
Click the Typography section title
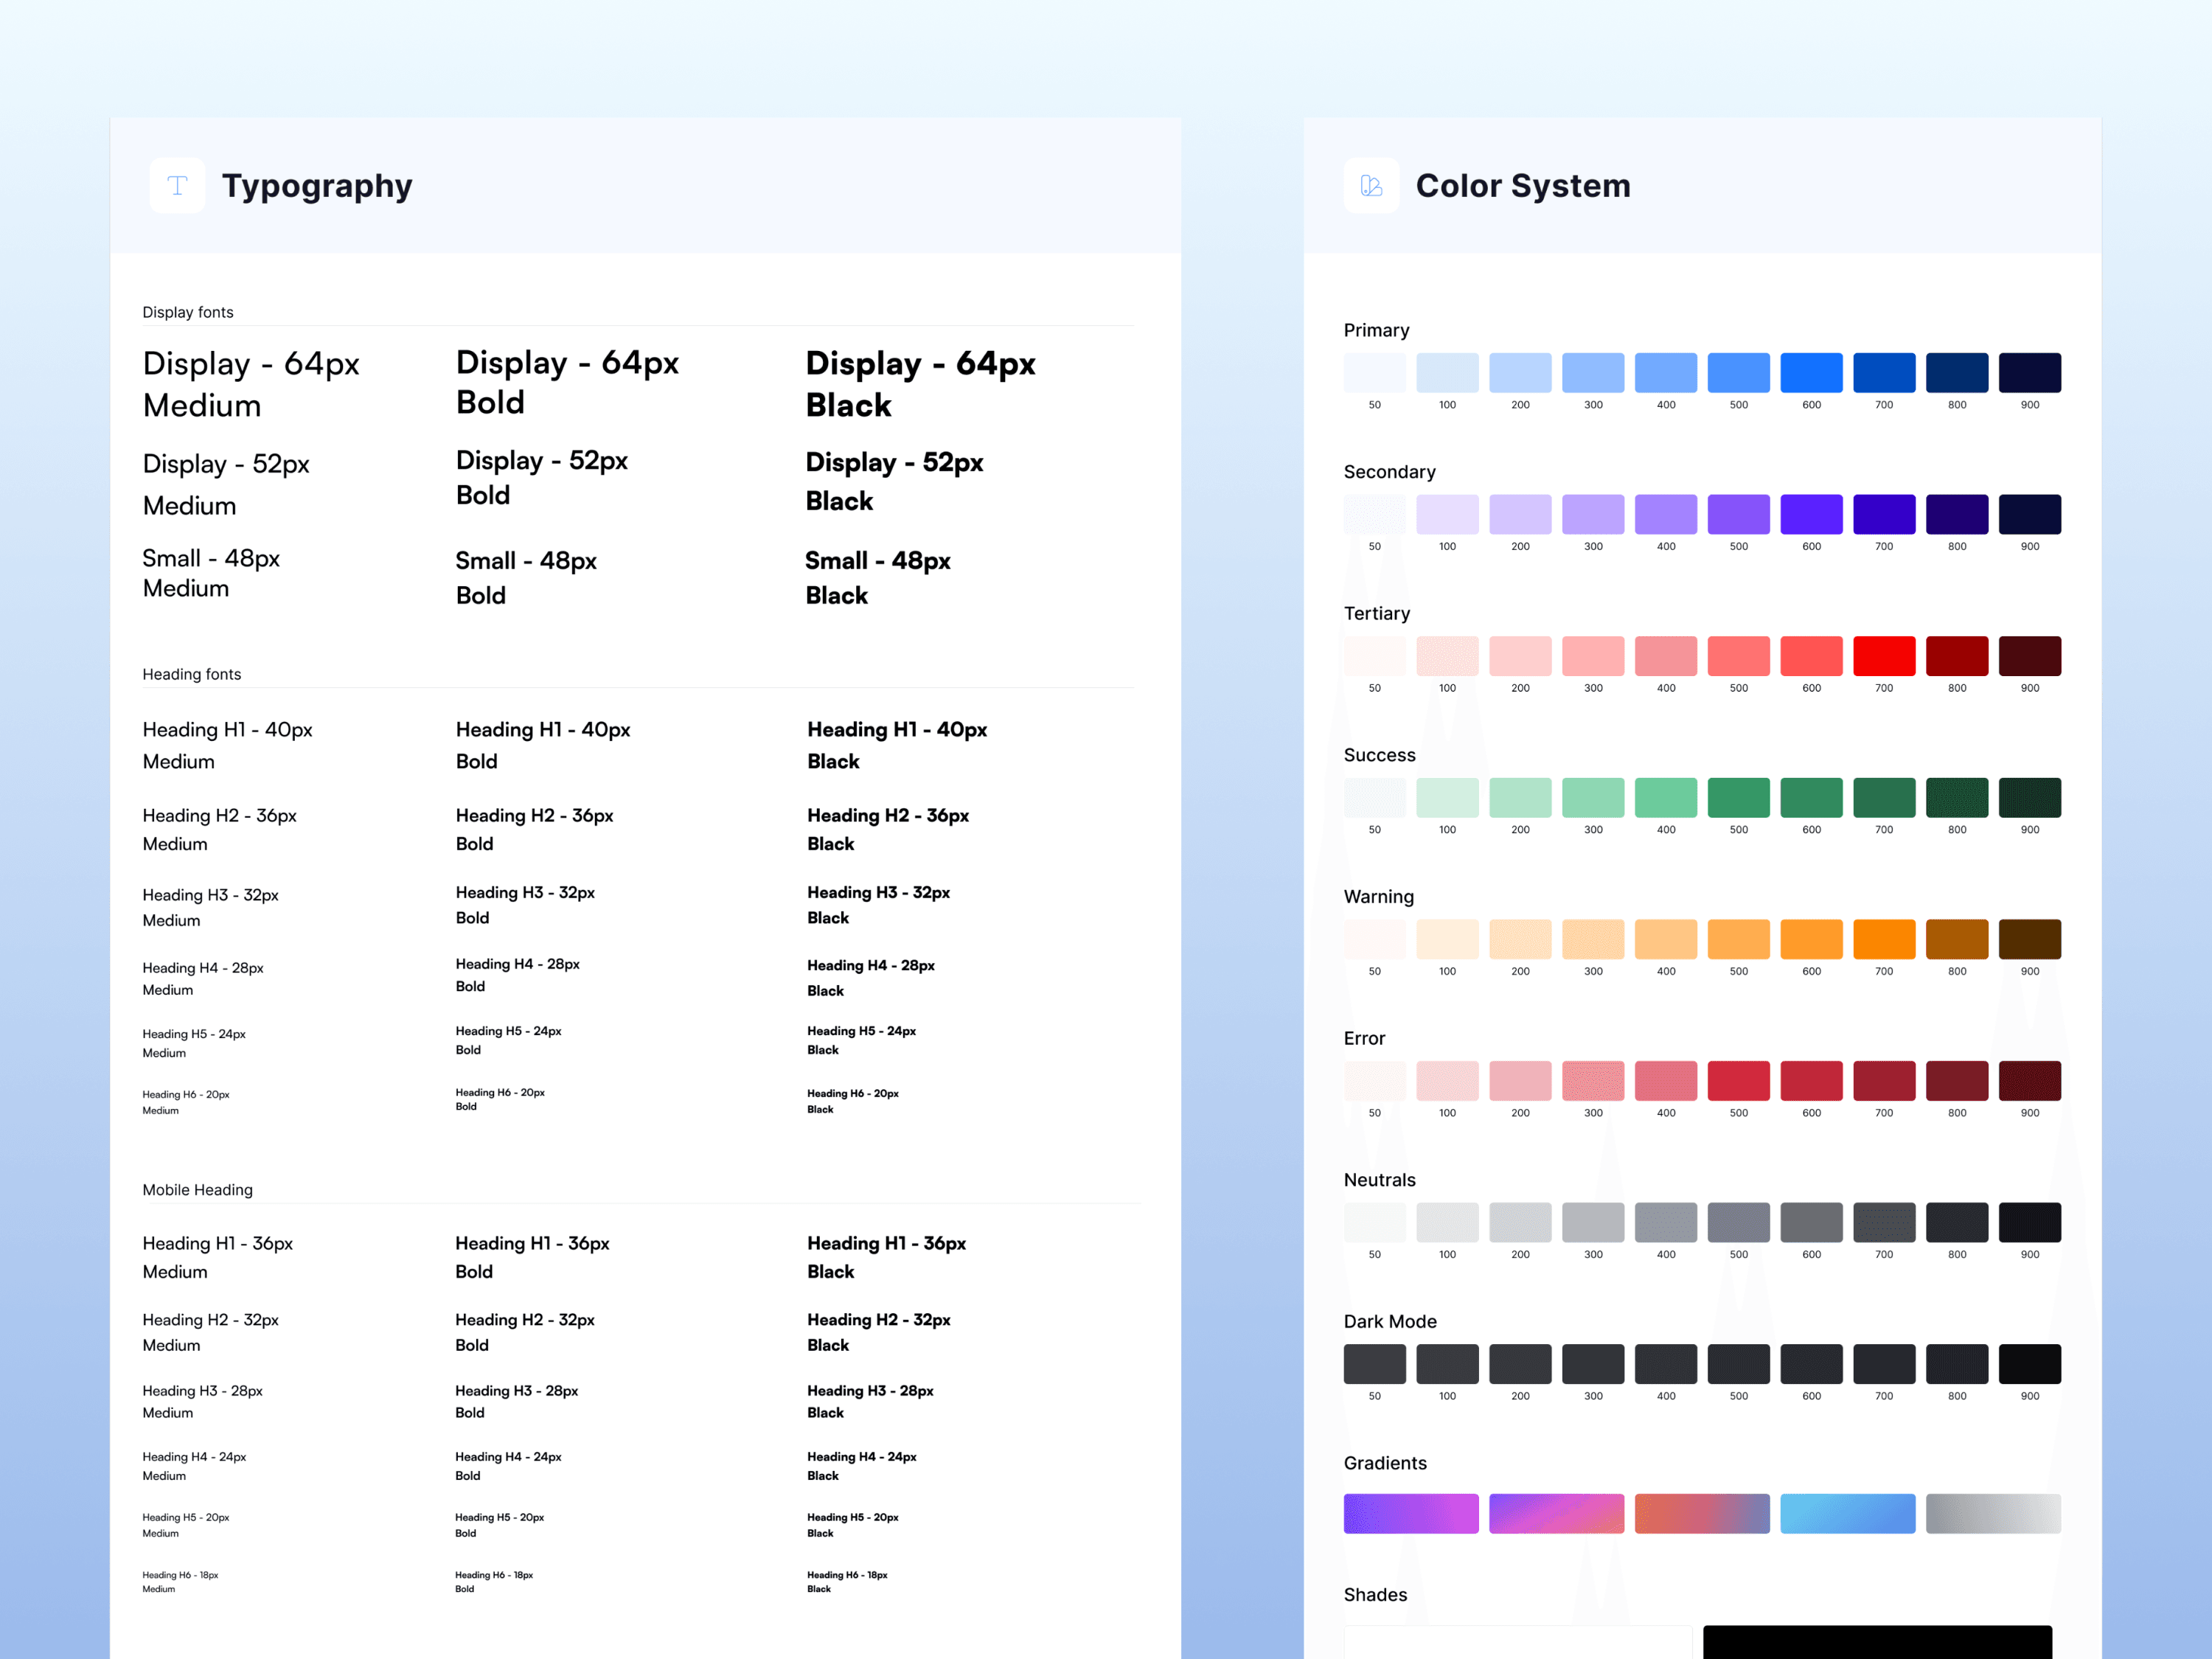tap(317, 186)
